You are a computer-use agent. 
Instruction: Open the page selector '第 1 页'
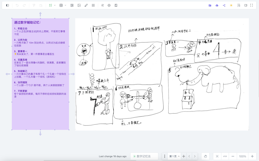tap(173, 156)
